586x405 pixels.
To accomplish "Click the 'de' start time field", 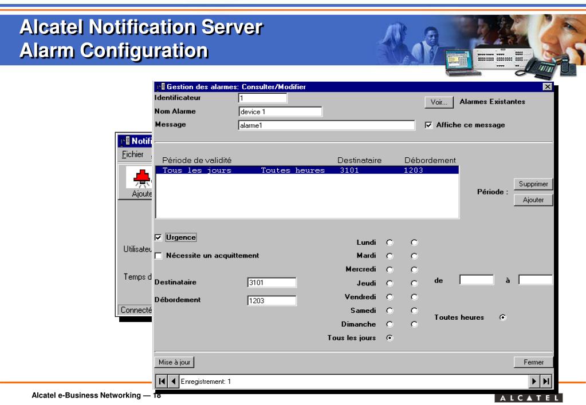I will (477, 280).
